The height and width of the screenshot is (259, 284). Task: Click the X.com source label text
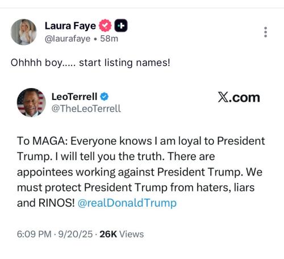tap(239, 97)
